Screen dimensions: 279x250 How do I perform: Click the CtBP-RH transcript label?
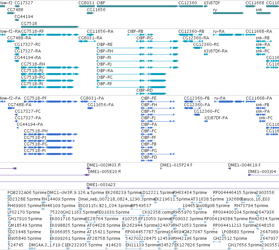point(105,51)
